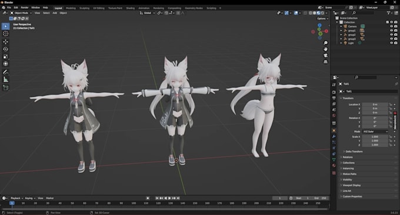
Task: Disable Camera in renders camera icon
Action: (x=396, y=26)
